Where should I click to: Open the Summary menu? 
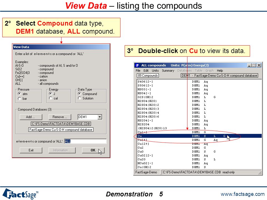pos(168,71)
